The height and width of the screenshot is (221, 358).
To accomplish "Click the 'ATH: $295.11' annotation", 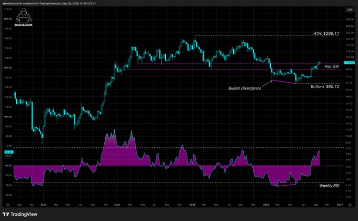I will [326, 33].
